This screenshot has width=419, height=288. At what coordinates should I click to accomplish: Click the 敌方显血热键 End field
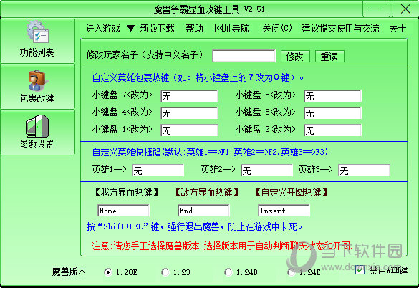click(x=203, y=211)
